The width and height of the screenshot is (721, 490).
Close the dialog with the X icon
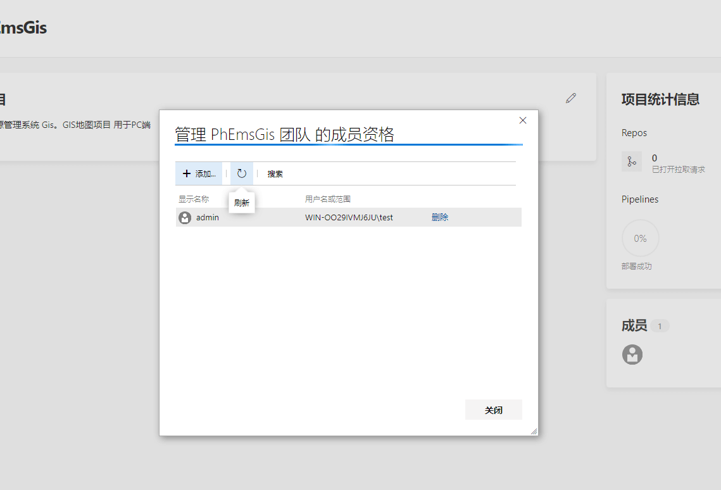523,120
